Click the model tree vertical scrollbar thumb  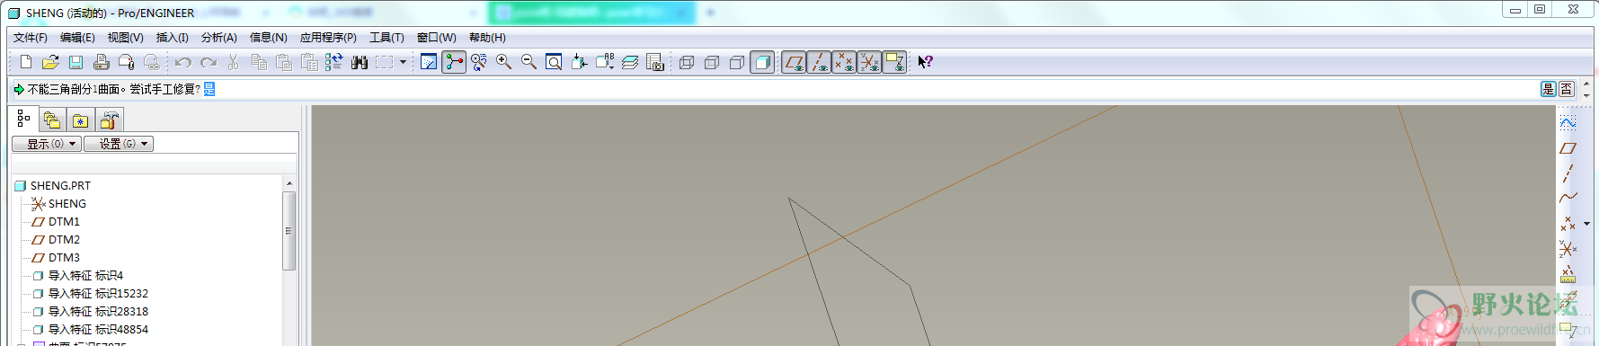[x=289, y=230]
